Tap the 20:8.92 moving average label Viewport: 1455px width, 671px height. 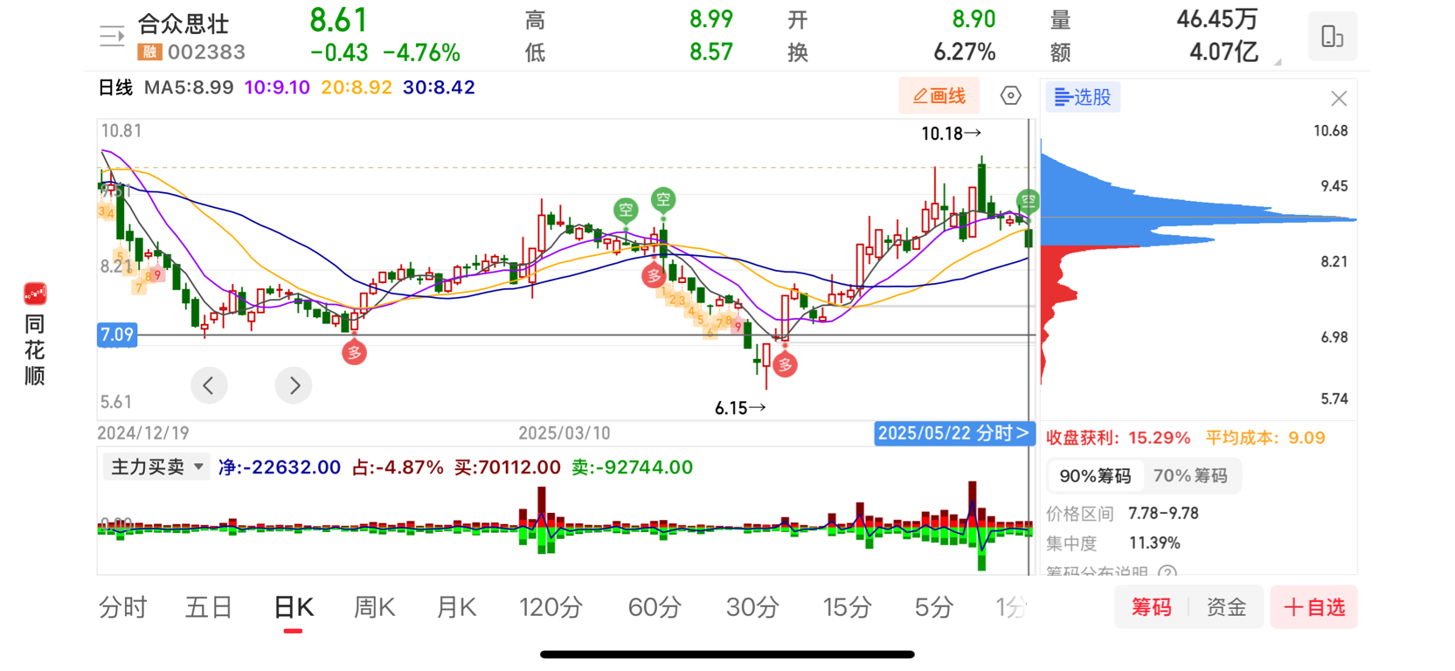357,87
